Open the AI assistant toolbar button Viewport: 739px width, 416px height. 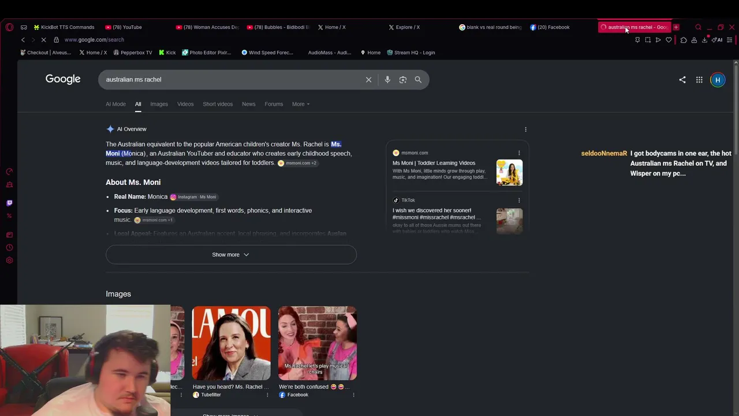tap(717, 40)
